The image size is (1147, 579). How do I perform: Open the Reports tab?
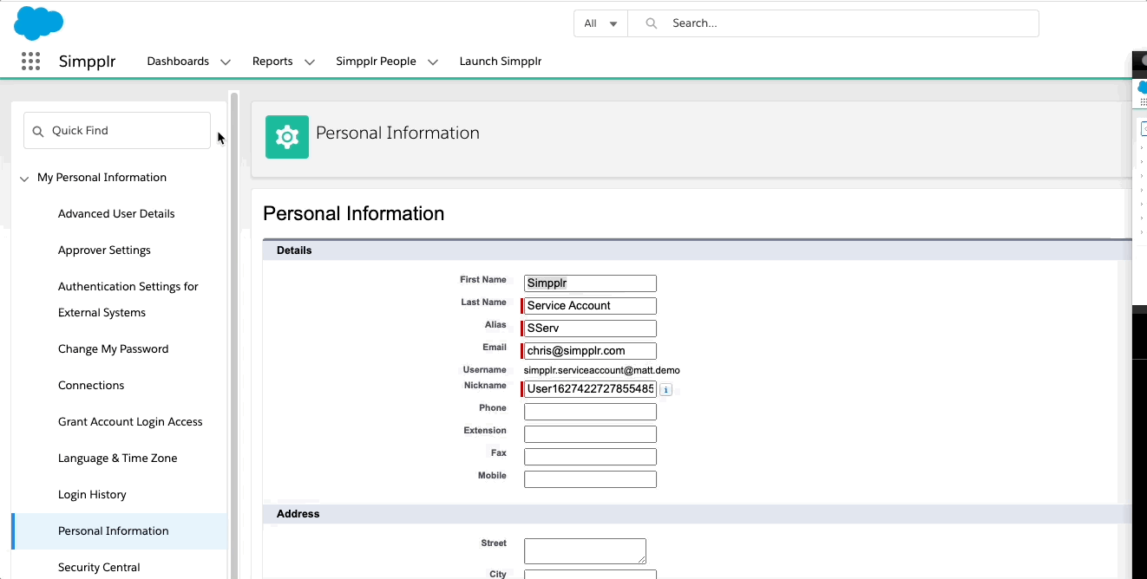[272, 62]
